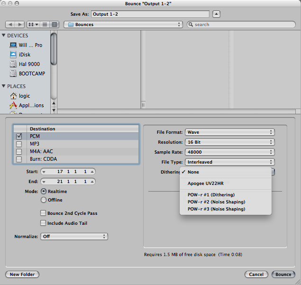Screen dimensions: 301x285
Task: Open the Normalize dropdown
Action: point(74,237)
